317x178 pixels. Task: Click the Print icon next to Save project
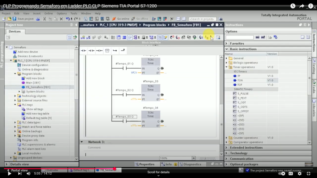click(x=38, y=19)
